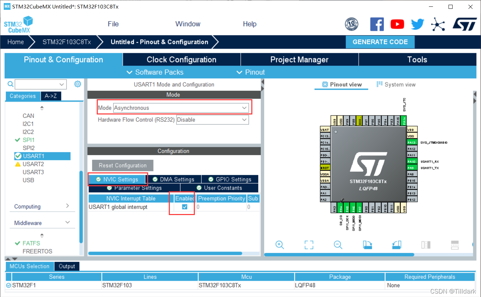Open Parameter Settings tab

tap(134, 188)
